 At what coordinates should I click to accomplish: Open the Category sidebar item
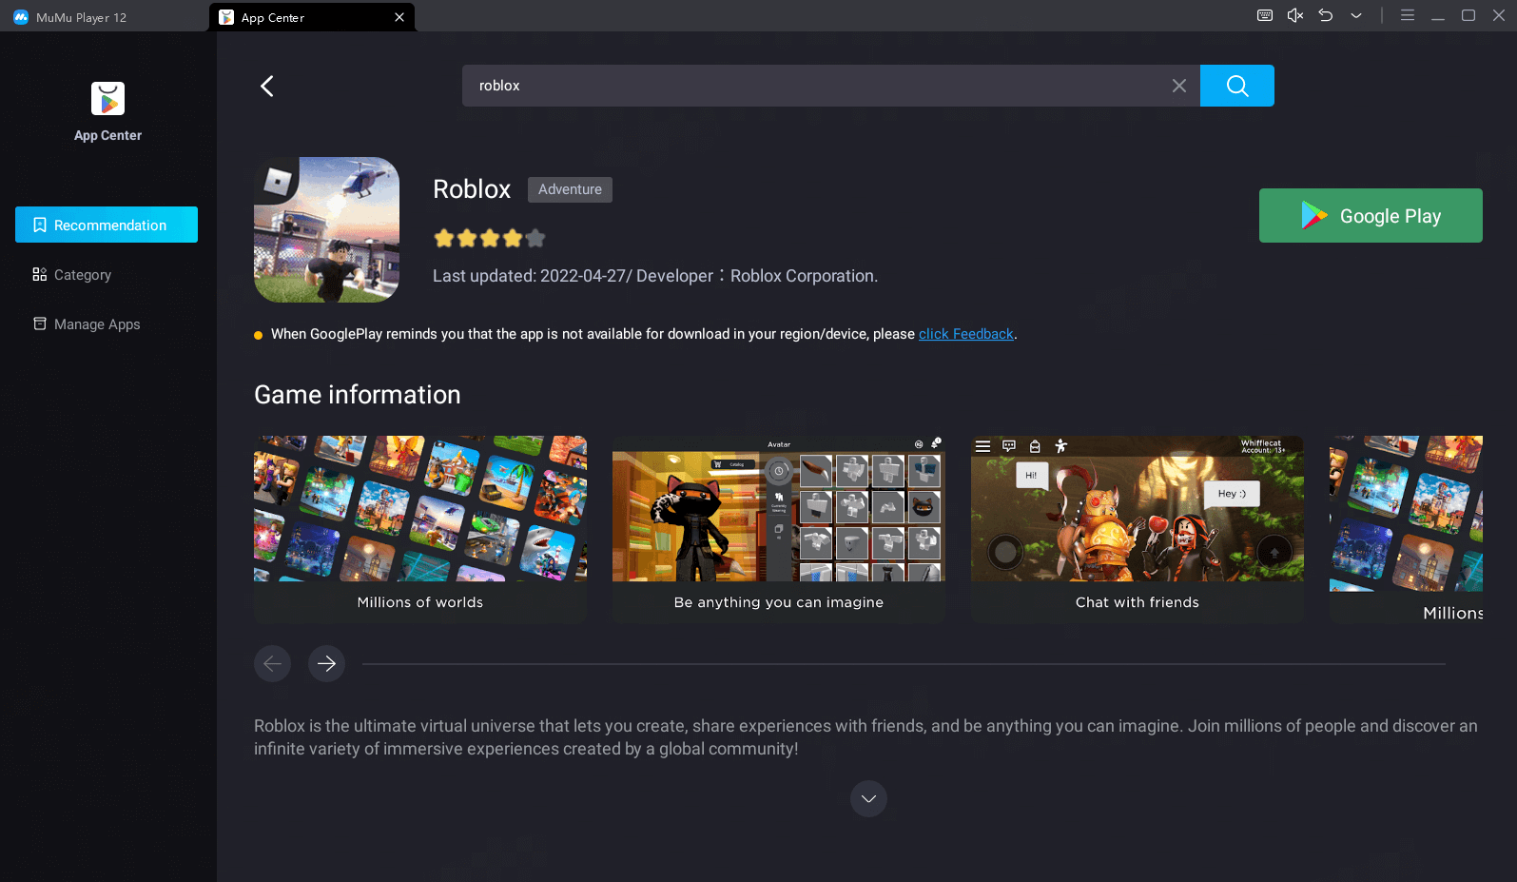point(83,275)
